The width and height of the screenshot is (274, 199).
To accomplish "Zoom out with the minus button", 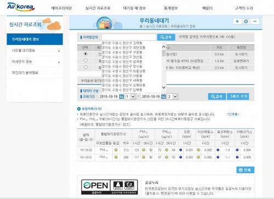I will (x=255, y=21).
